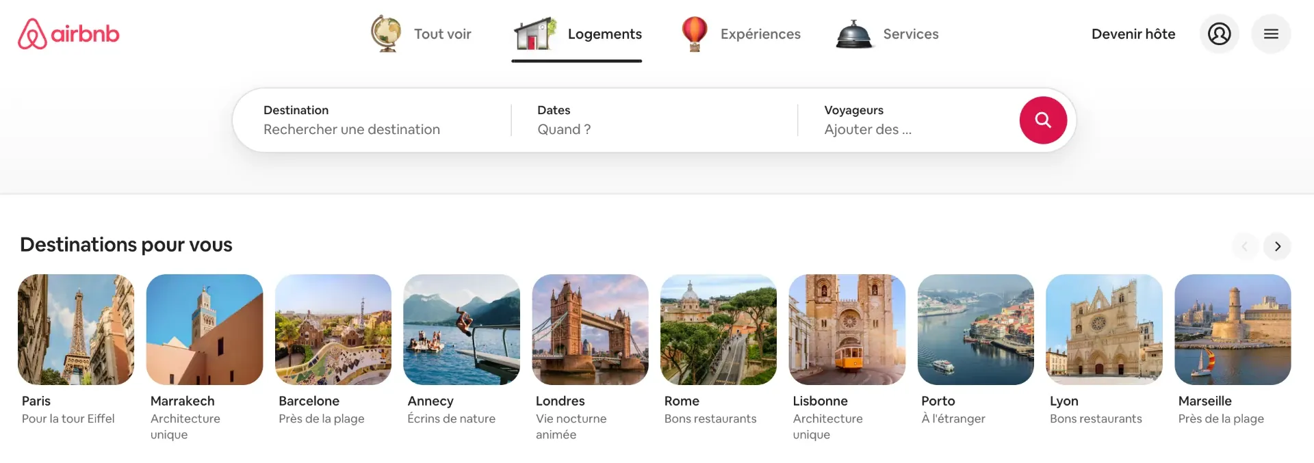
Task: Click the 'Écrins de nature' caption
Action: pos(452,419)
